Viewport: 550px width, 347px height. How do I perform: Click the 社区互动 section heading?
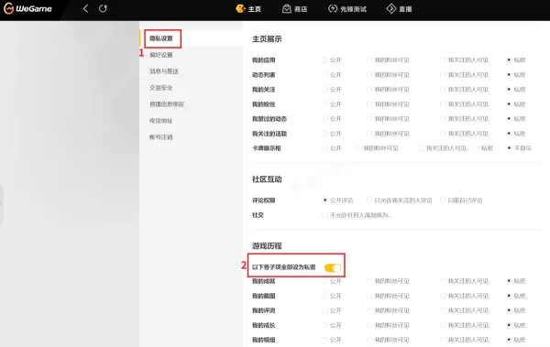[x=267, y=179]
